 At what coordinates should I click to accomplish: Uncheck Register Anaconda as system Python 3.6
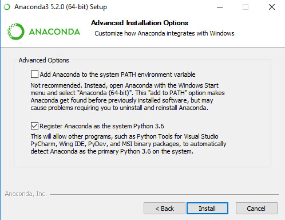pyautogui.click(x=34, y=126)
